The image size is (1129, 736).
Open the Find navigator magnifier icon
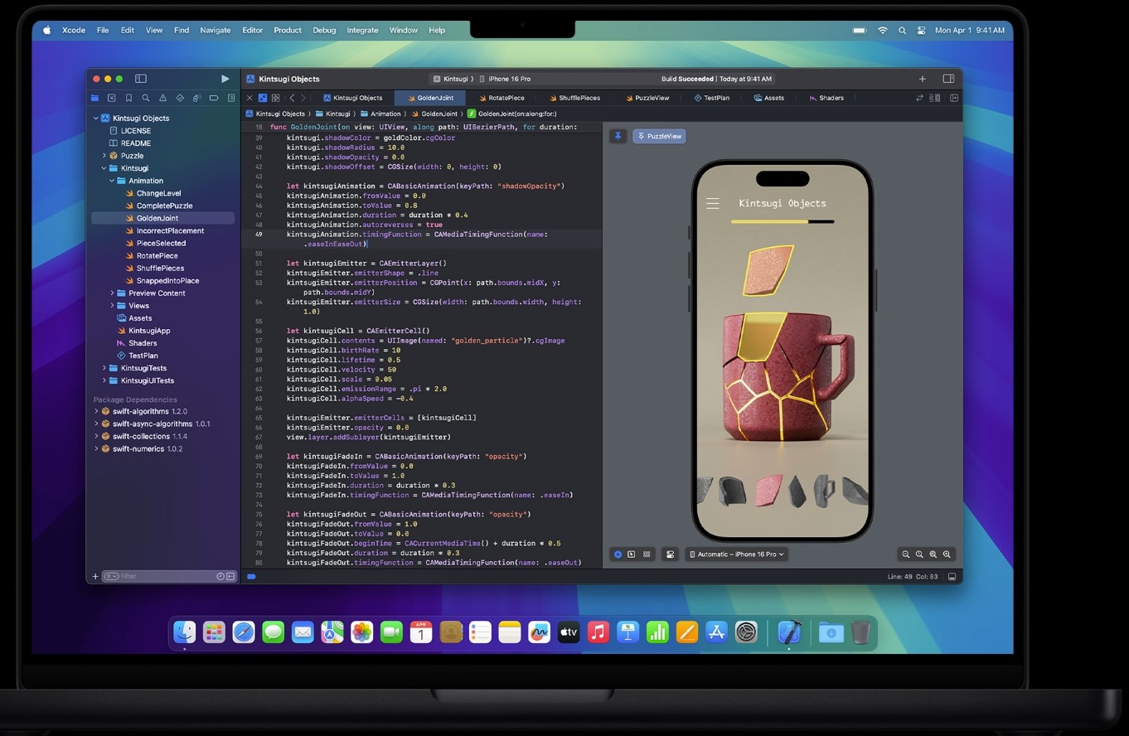[146, 98]
